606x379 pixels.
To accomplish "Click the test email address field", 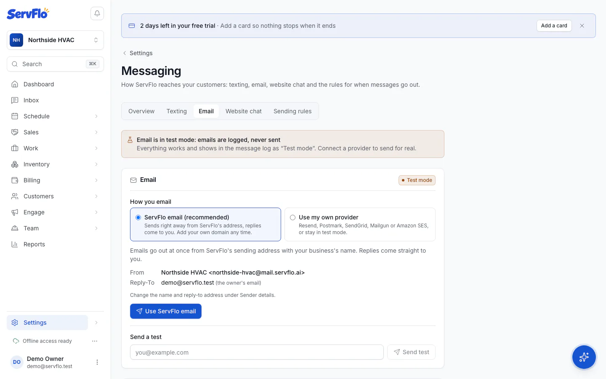I will click(x=257, y=352).
